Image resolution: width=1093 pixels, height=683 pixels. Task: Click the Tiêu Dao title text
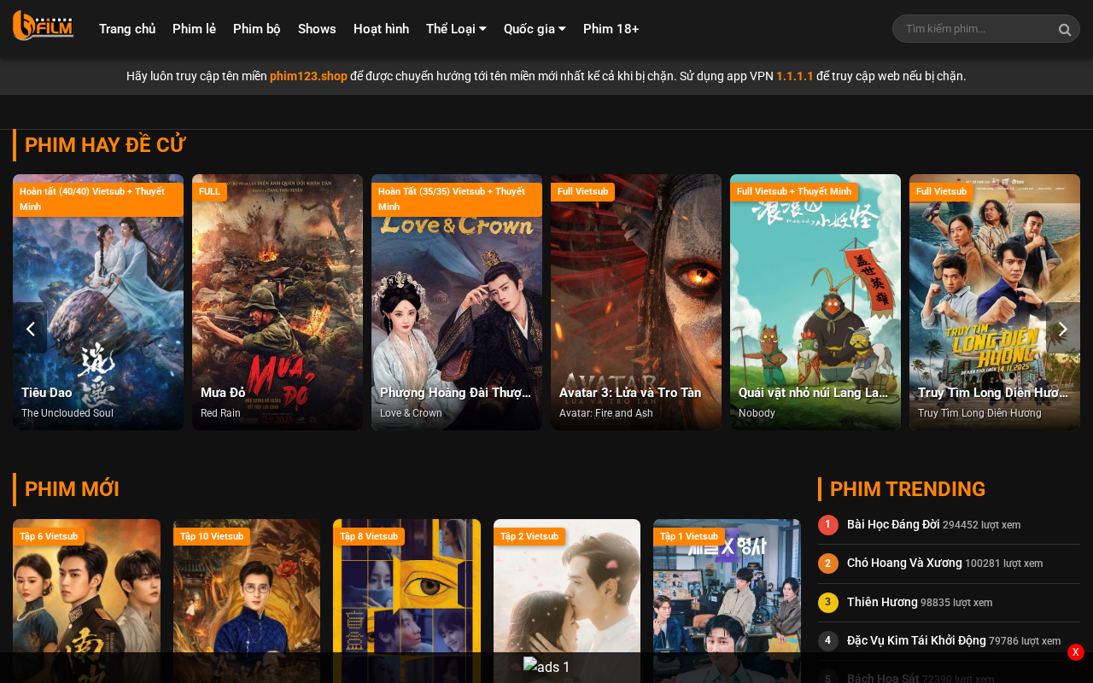pos(47,393)
